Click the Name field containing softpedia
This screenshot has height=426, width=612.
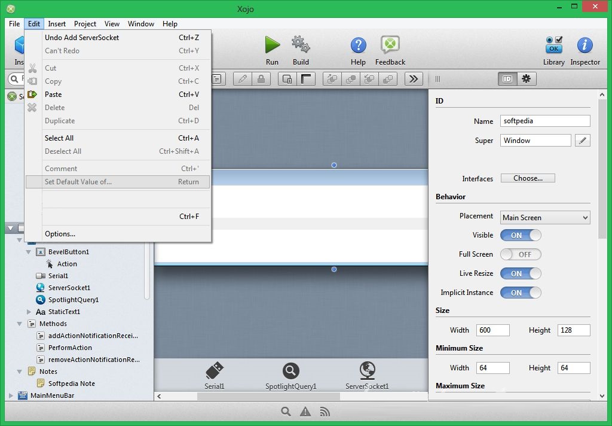546,121
